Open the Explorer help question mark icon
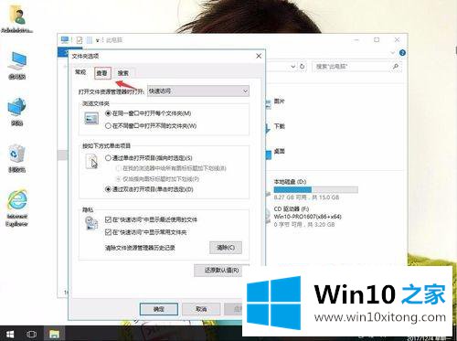The width and height of the screenshot is (457, 341). click(402, 53)
